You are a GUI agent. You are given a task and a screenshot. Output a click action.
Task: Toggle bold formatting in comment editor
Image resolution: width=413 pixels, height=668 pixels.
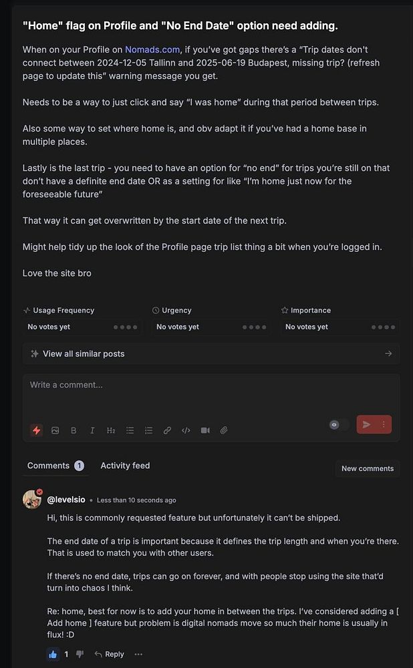coord(74,430)
